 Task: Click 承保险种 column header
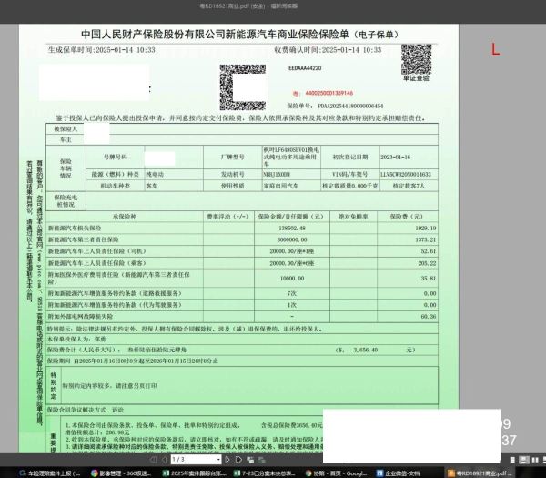[x=125, y=217]
